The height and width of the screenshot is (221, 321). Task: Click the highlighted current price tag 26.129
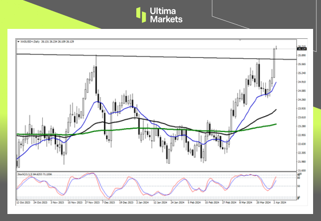pyautogui.click(x=301, y=48)
